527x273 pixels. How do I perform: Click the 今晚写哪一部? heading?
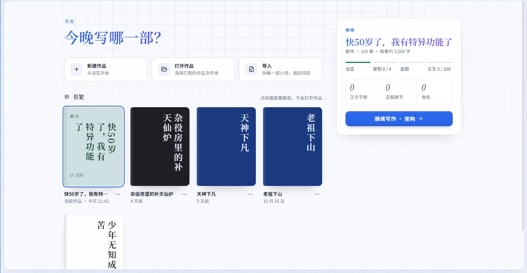click(113, 38)
